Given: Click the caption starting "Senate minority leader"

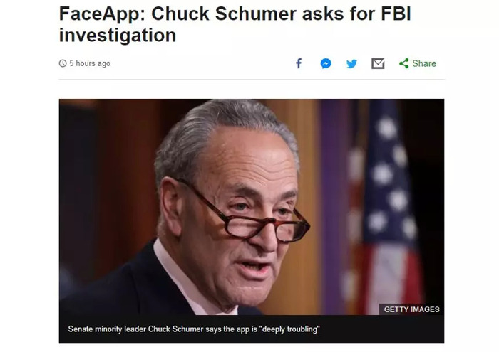Looking at the screenshot, I should pos(193,329).
